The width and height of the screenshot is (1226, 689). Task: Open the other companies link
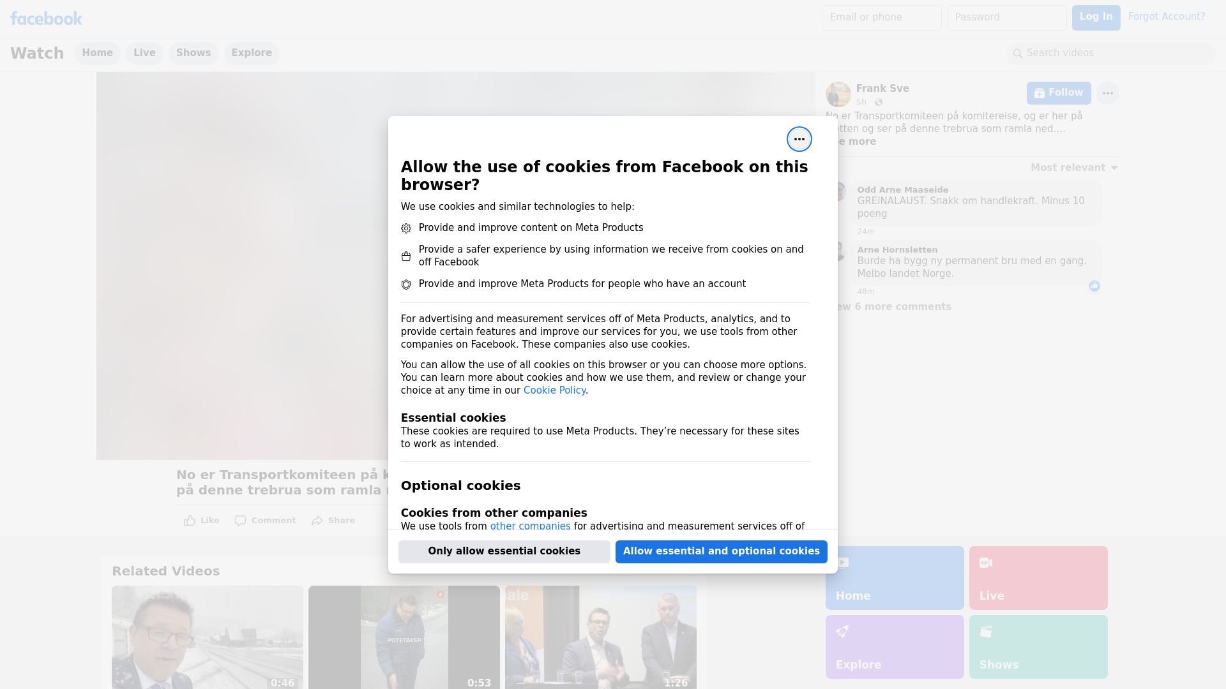(x=530, y=526)
